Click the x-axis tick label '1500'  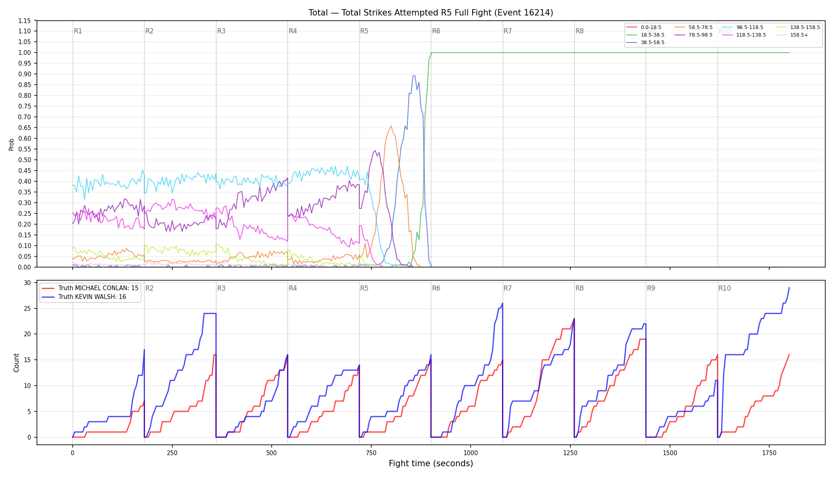point(670,453)
